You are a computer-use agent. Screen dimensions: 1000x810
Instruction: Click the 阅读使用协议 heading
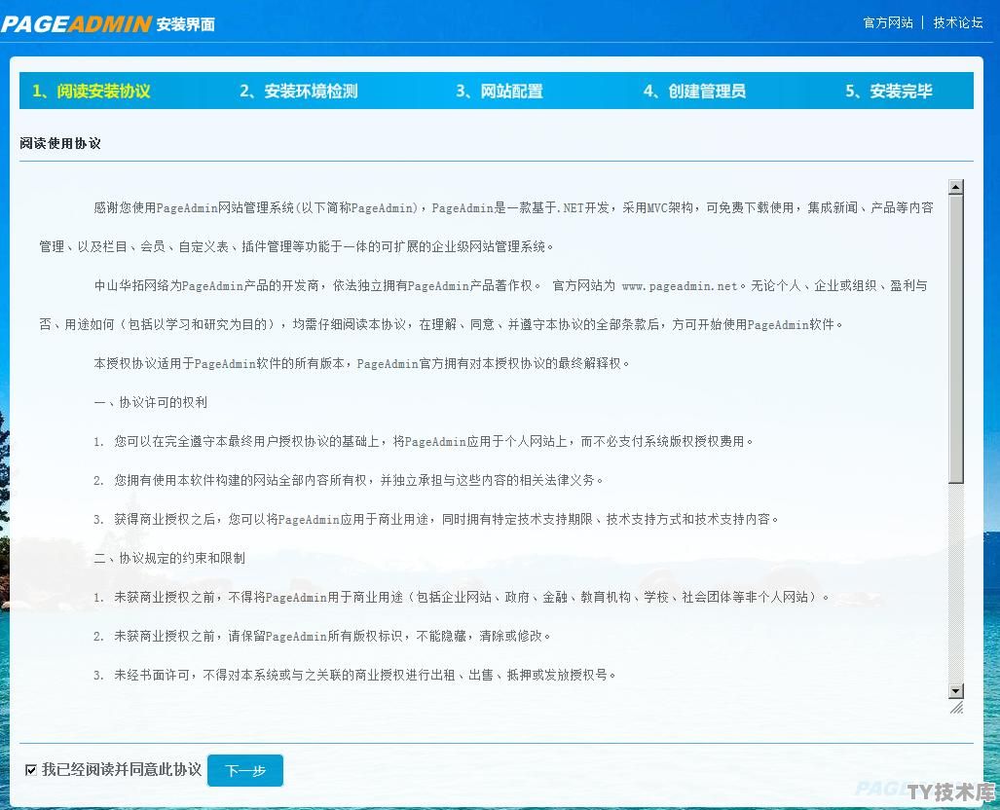pyautogui.click(x=60, y=143)
